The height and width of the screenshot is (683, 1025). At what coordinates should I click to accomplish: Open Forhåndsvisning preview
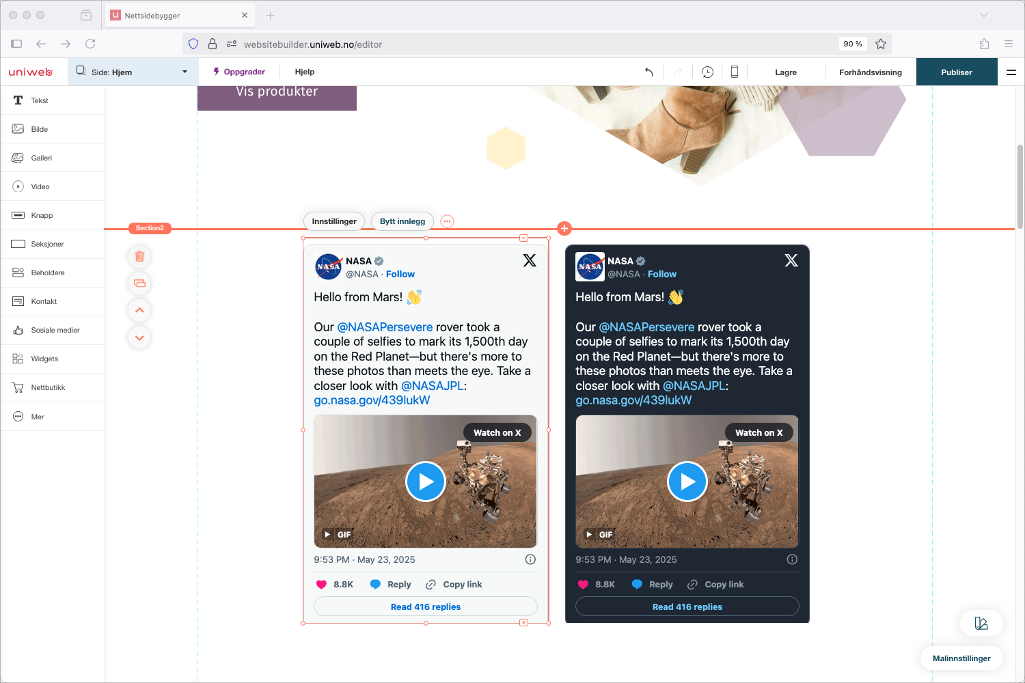871,72
